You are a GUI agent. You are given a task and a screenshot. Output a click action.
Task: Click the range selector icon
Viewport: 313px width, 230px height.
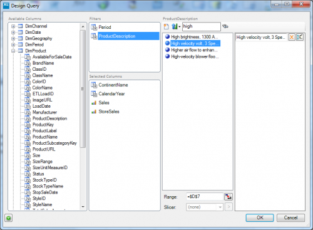[228, 197]
